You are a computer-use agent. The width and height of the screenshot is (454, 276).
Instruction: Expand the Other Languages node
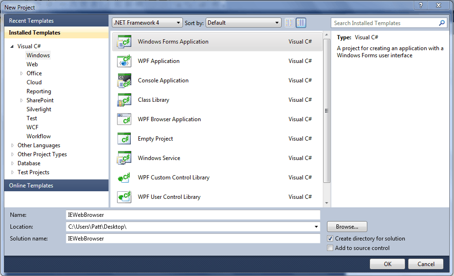[x=12, y=145]
